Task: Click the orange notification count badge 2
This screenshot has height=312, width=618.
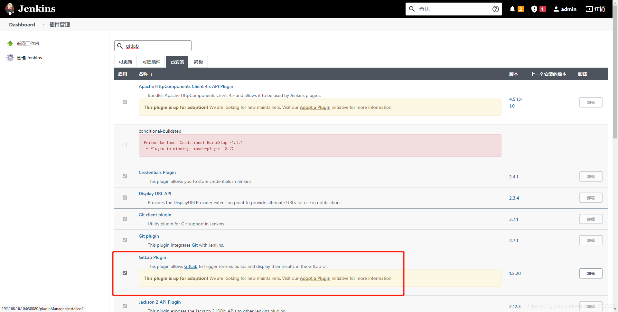Action: point(520,9)
